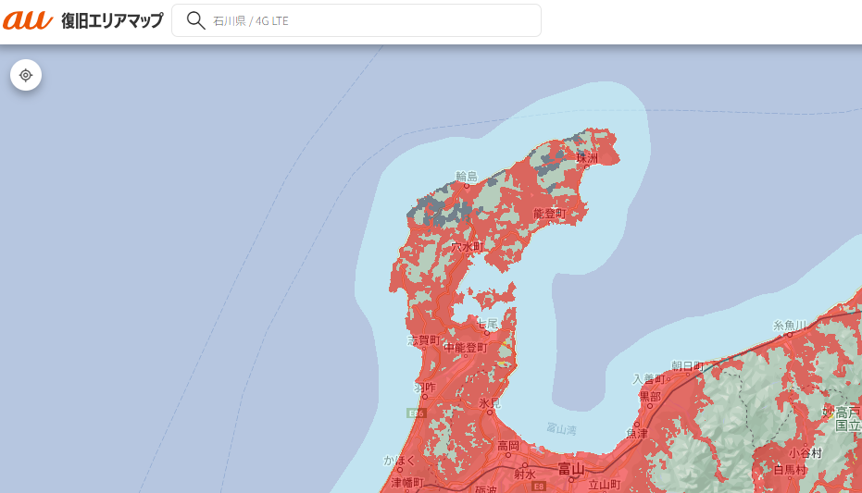The width and height of the screenshot is (862, 493).
Task: Click the 中能登町 map label
Action: click(x=466, y=348)
